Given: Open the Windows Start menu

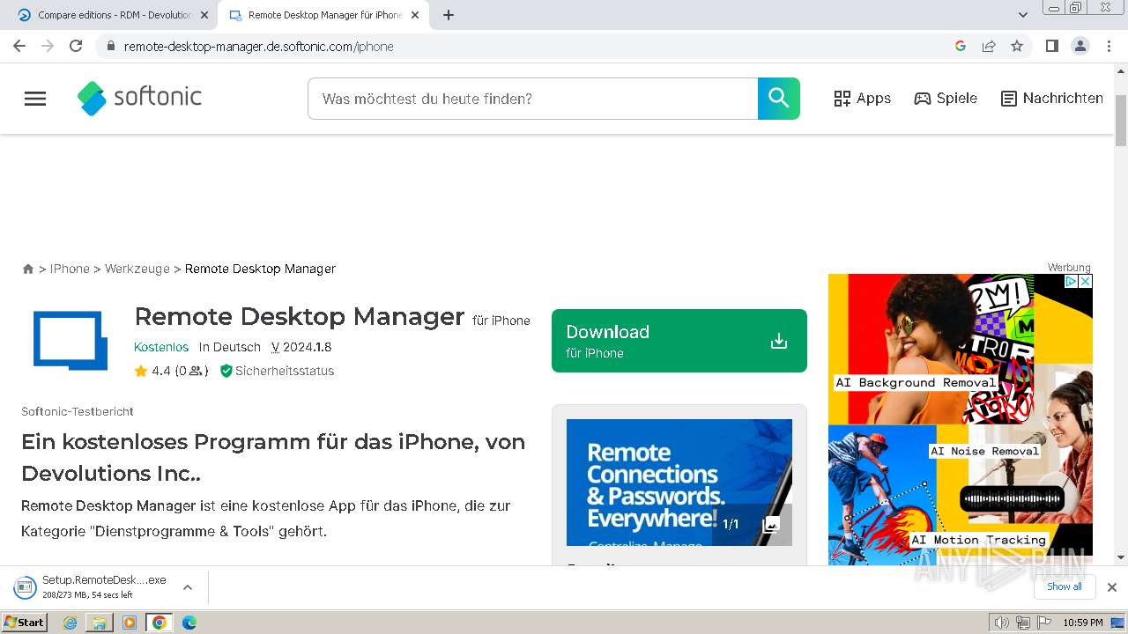Looking at the screenshot, I should pyautogui.click(x=24, y=623).
